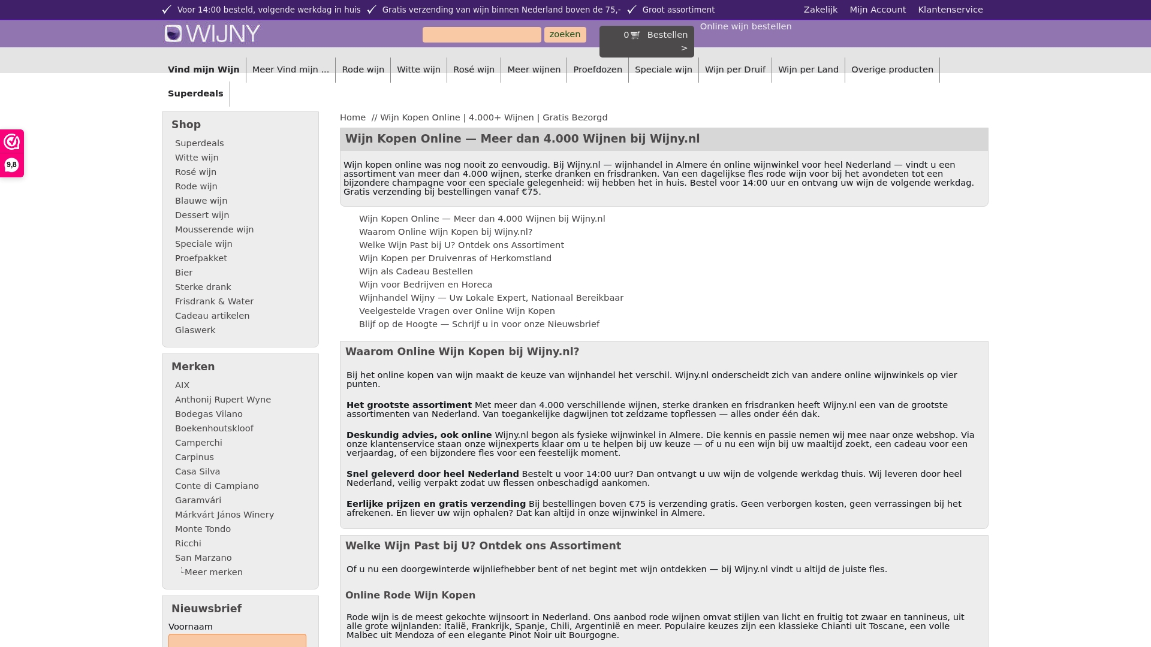Open Blauwe wijn in the Shop sidebar

tap(201, 201)
